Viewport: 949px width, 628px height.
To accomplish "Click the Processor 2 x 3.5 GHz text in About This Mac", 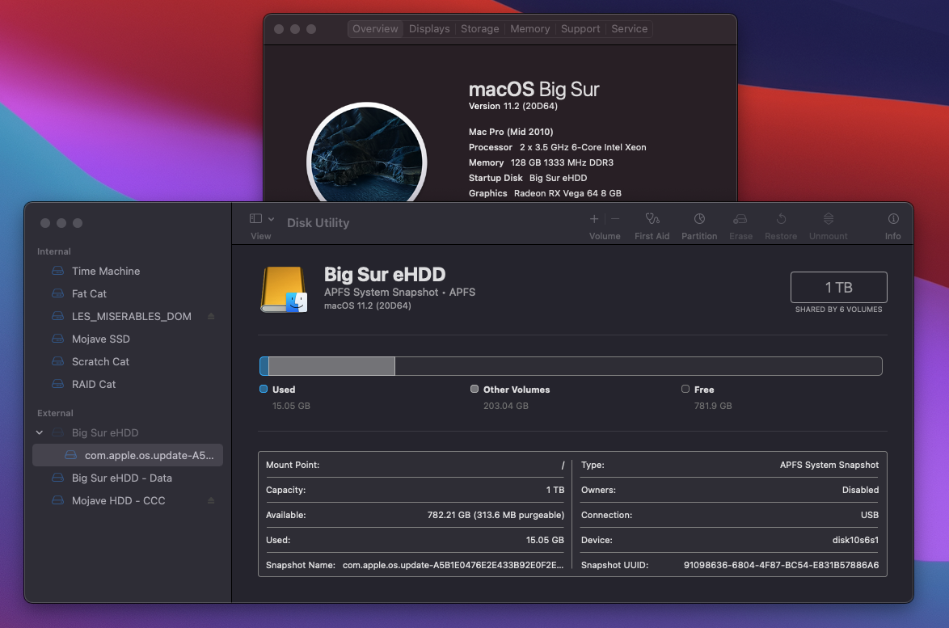I will (558, 147).
